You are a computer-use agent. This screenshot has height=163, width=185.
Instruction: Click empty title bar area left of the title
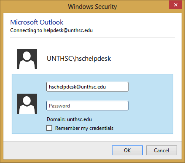point(32,6)
